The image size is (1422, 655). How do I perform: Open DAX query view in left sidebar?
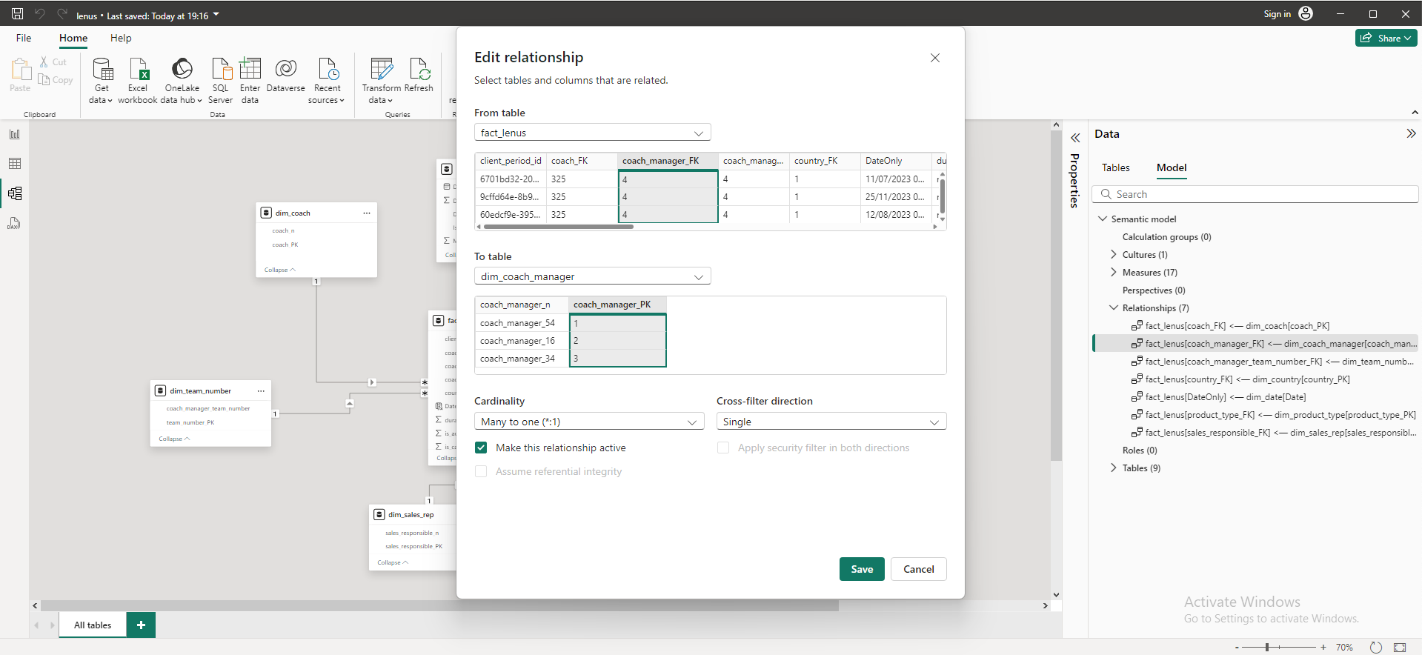point(15,223)
